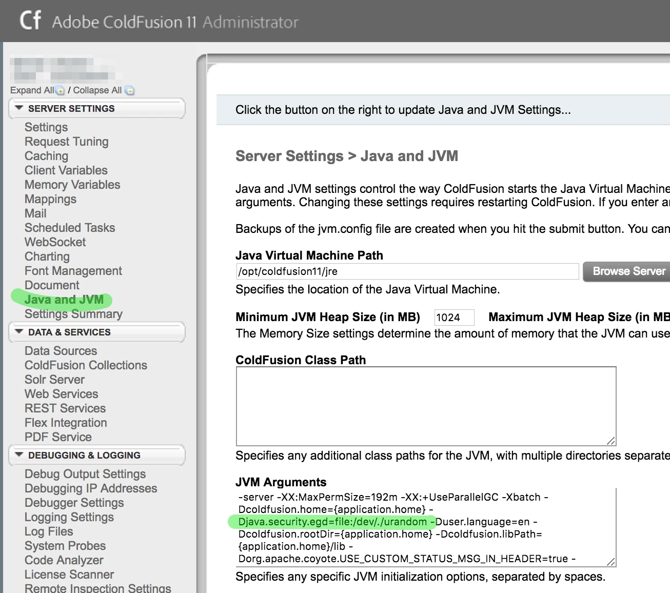The image size is (670, 593).
Task: Grab the JVM Arguments textarea resize handle
Action: (x=610, y=562)
